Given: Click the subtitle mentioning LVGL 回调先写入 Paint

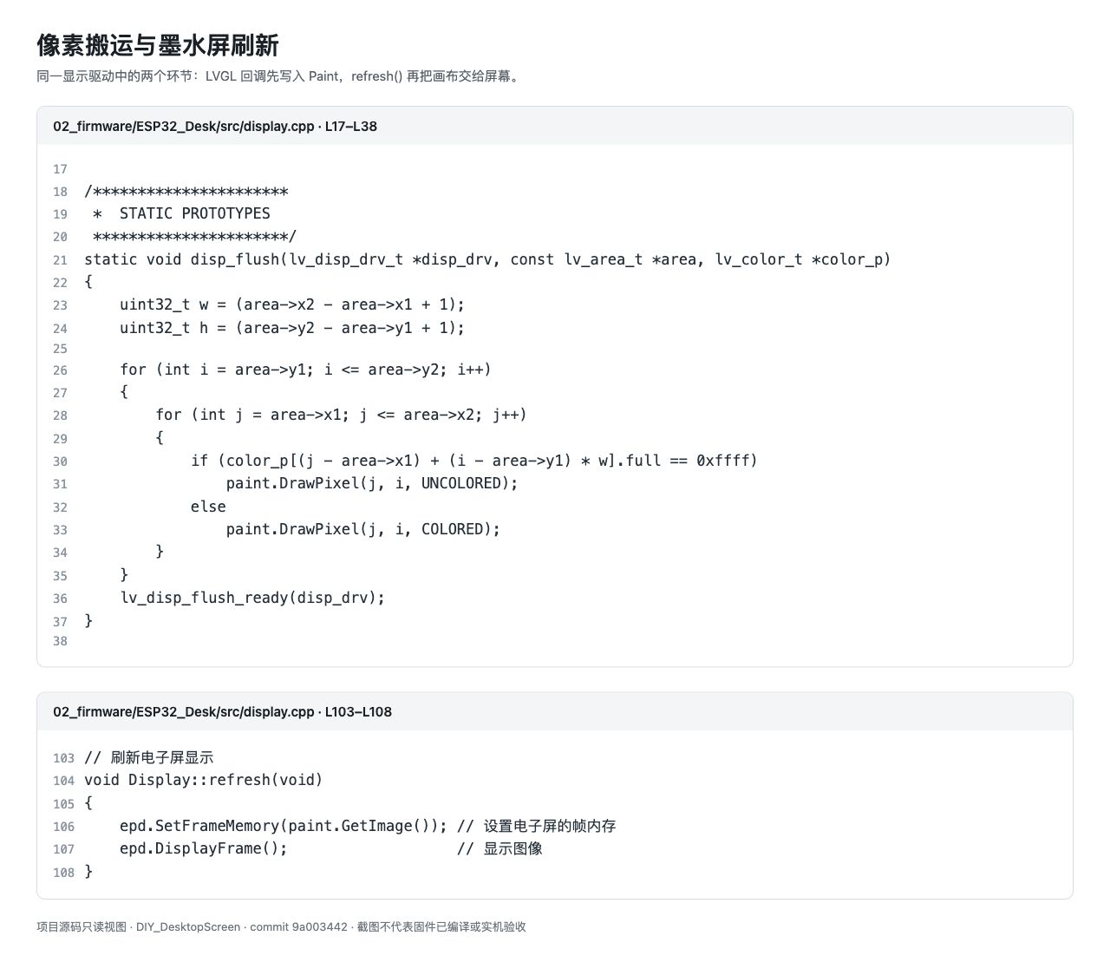Looking at the screenshot, I should 279,76.
